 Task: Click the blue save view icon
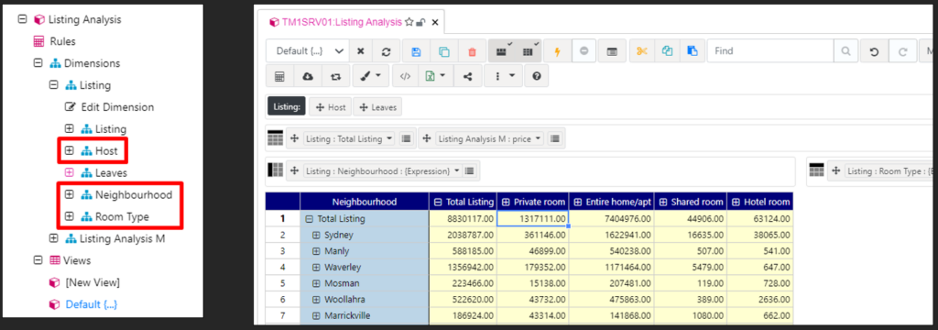[x=416, y=51]
